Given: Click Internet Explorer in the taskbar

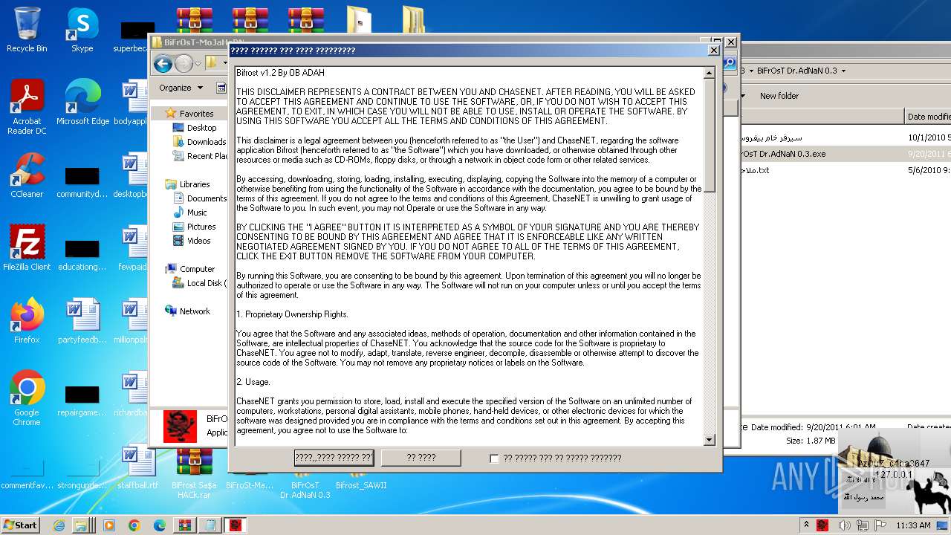Looking at the screenshot, I should 59,525.
